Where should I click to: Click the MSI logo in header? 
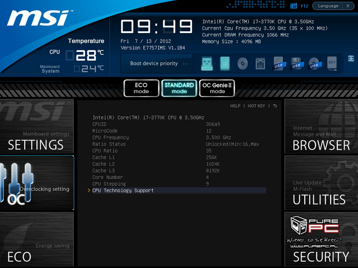click(39, 18)
